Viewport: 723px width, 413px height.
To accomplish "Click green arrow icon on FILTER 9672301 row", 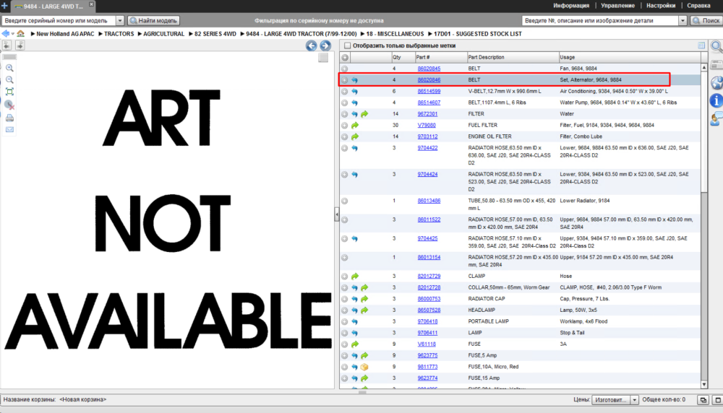I will point(364,114).
